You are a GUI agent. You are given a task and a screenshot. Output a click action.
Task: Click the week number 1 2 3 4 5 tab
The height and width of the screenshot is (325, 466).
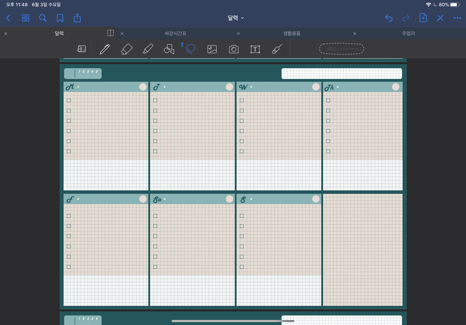pos(83,73)
